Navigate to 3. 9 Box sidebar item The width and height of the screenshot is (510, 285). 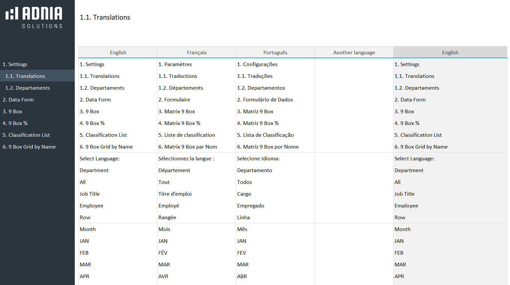(12, 112)
